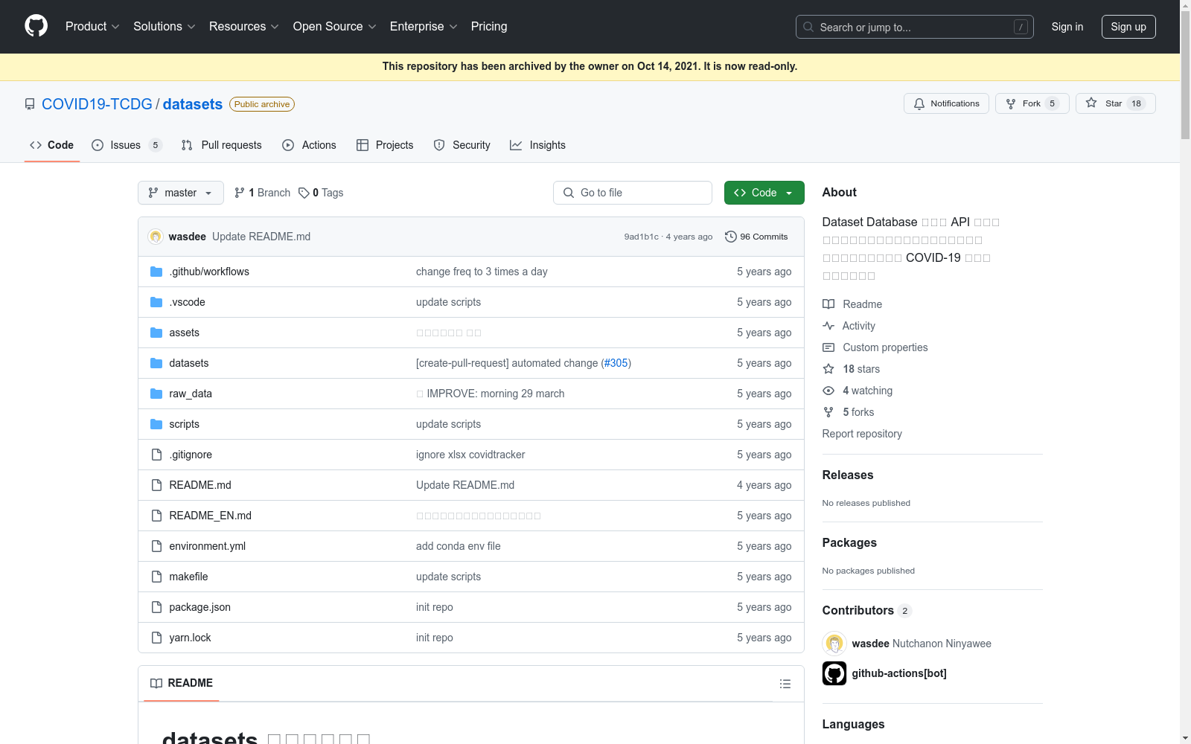Switch to the Actions tab
The height and width of the screenshot is (744, 1191).
tap(309, 145)
